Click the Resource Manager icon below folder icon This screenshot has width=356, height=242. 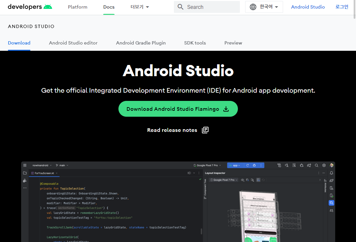pos(25,181)
